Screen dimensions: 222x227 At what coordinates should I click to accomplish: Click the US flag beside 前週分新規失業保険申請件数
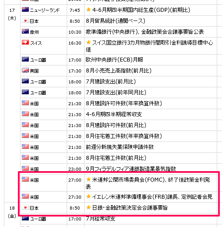click(25, 147)
